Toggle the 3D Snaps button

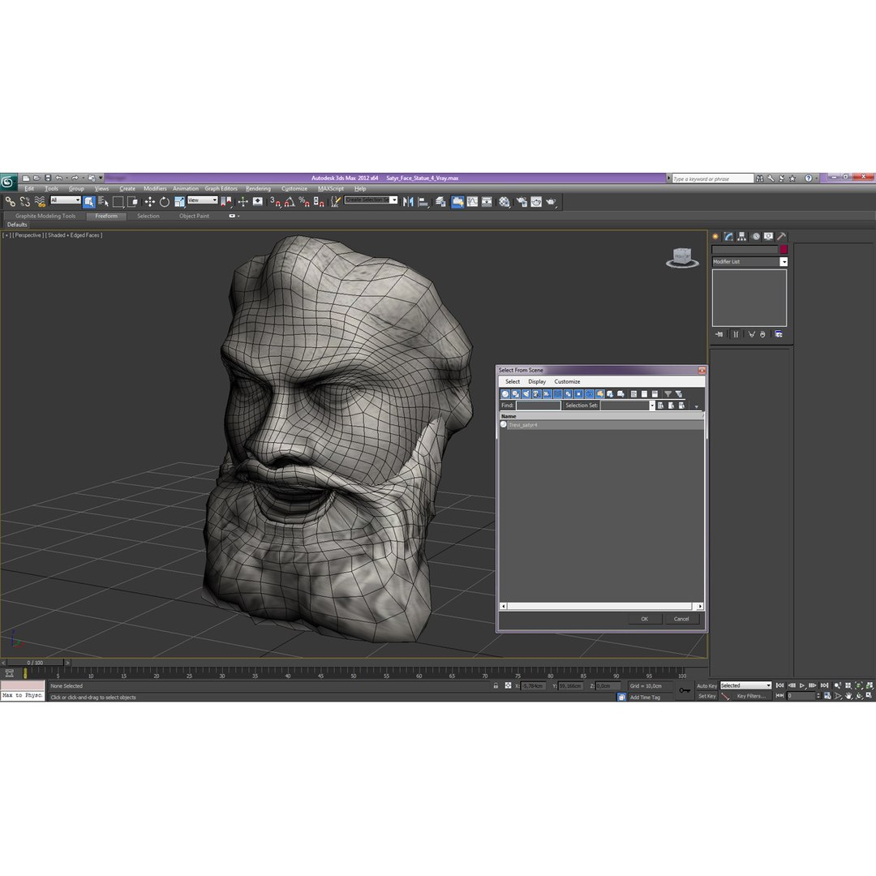pyautogui.click(x=275, y=202)
